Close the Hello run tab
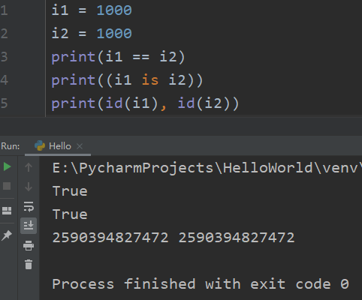Screen dimensions: 362x300 80,146
